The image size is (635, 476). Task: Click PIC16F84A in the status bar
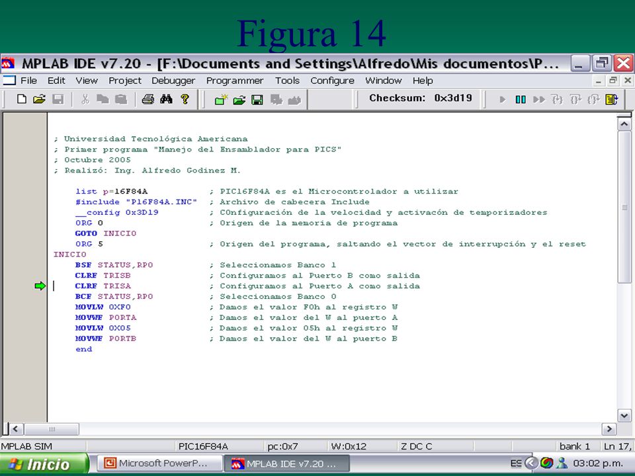coord(203,446)
